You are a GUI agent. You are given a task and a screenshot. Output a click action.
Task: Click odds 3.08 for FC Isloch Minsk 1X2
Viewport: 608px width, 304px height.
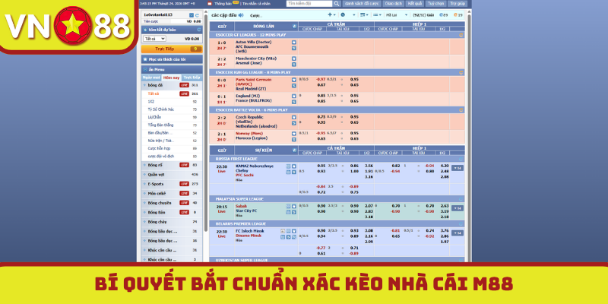(x=369, y=230)
